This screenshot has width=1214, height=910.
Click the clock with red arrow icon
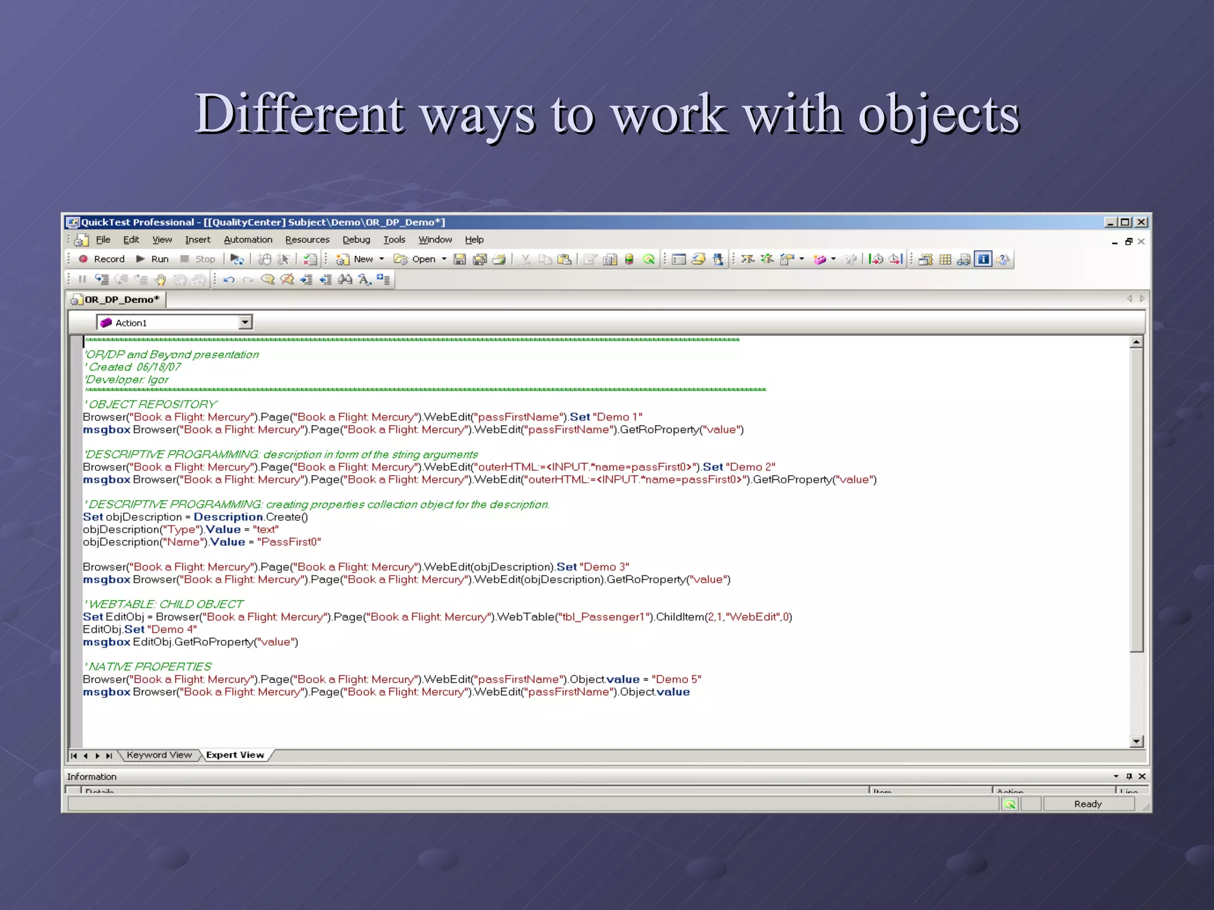[x=876, y=259]
